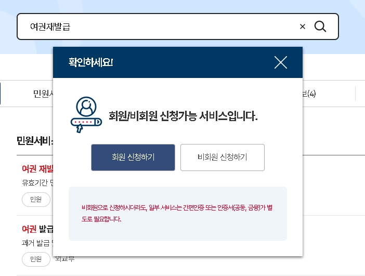Click the 유효기간 description text
365x276 pixels.
click(37, 183)
